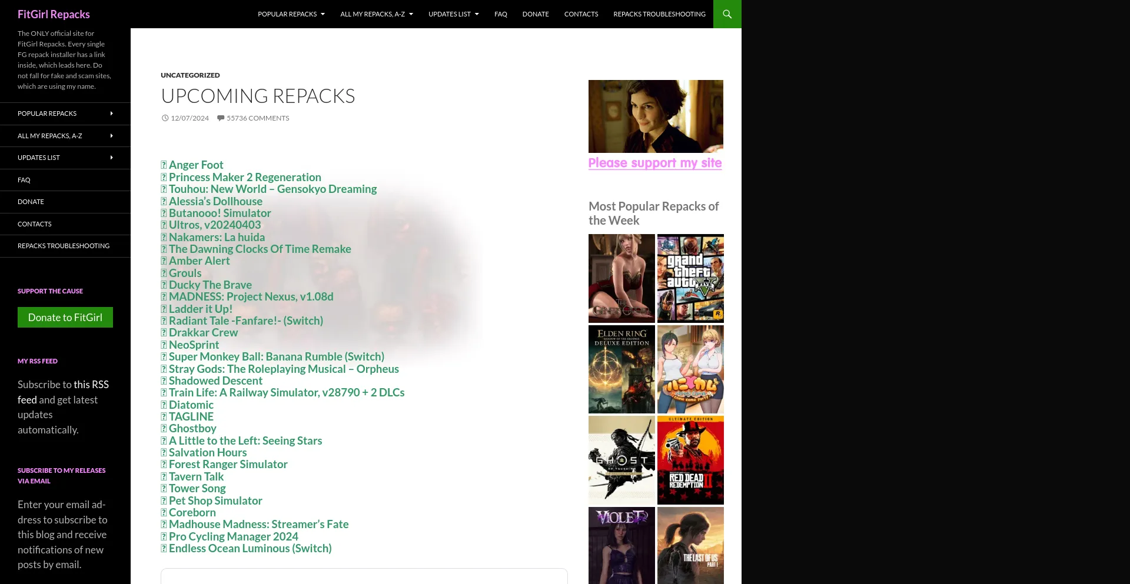The width and height of the screenshot is (1130, 584).
Task: Expand Popular Repacks arrow in sidebar
Action: click(x=111, y=114)
